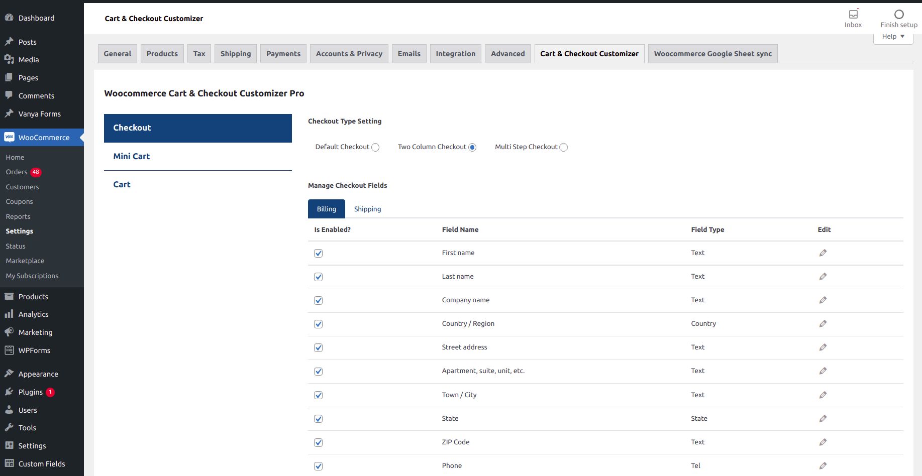Expand the Help dropdown
The width and height of the screenshot is (922, 476).
point(893,37)
